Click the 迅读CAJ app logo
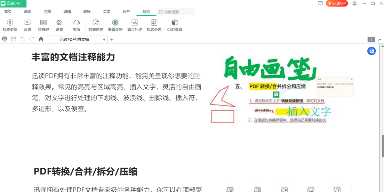The width and height of the screenshot is (384, 192). coord(13,3)
